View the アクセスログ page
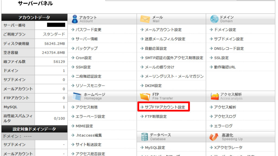 225,116
